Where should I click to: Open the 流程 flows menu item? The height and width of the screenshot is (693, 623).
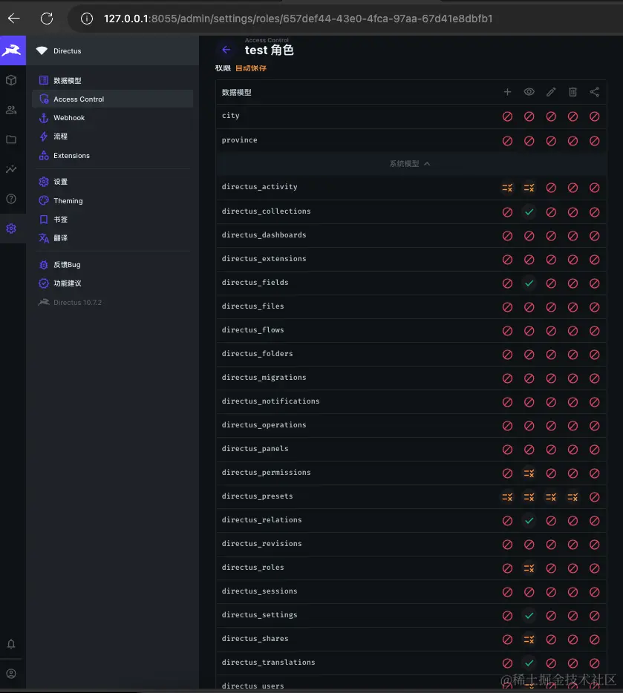(x=112, y=136)
